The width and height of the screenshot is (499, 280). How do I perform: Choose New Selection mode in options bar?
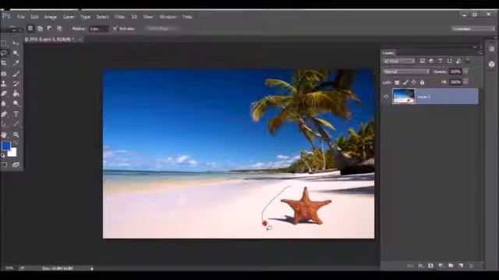(x=30, y=28)
